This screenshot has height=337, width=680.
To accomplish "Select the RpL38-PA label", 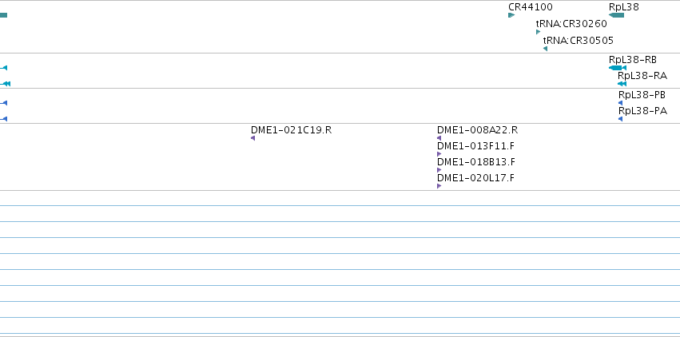I will click(642, 111).
